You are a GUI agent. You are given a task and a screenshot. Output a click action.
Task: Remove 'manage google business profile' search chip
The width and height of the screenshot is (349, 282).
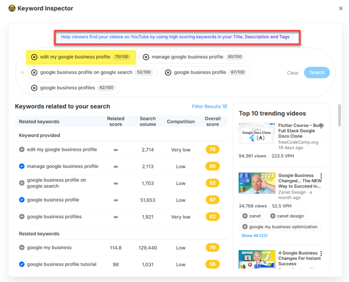click(146, 57)
